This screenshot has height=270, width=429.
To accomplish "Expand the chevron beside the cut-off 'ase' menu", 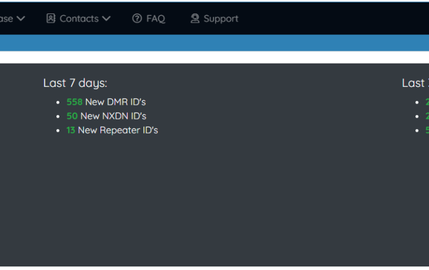I will [21, 18].
